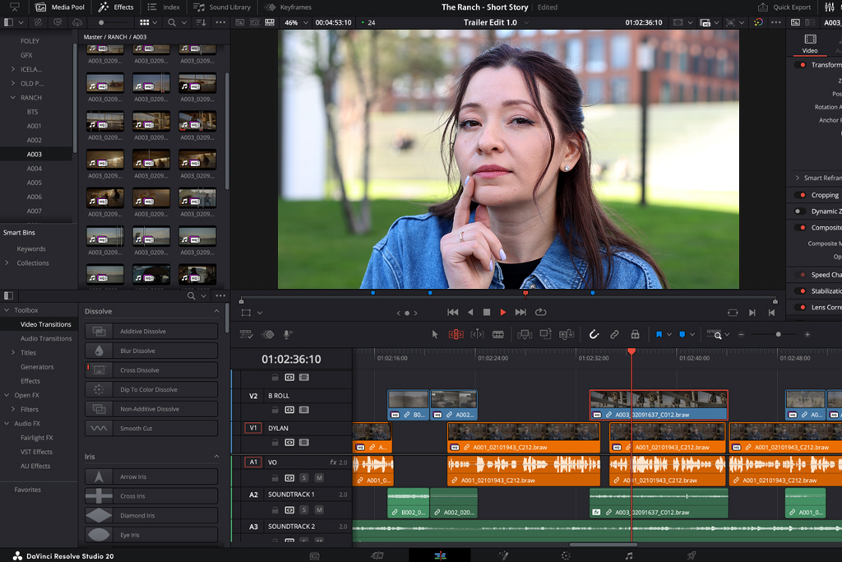The width and height of the screenshot is (842, 562).
Task: Open the Effects panel tab
Action: [116, 7]
